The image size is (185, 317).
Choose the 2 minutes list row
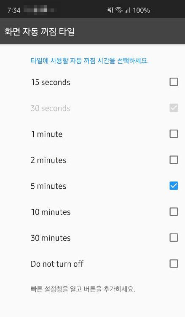click(92, 160)
